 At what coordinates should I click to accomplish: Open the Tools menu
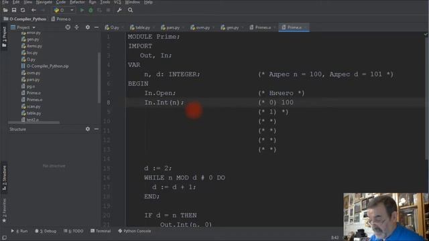[x=105, y=2]
